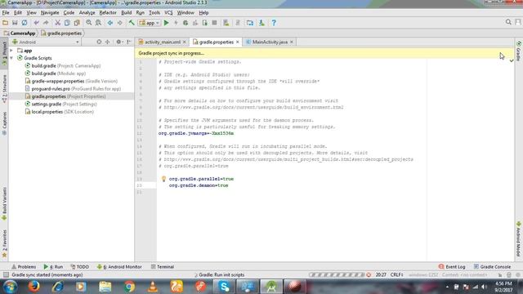
Task: Click the Help question mark icon
Action: coord(274,23)
